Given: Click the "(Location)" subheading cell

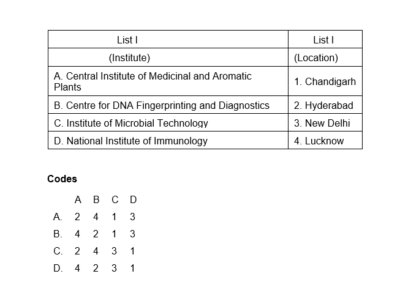Looking at the screenshot, I should coord(316,58).
